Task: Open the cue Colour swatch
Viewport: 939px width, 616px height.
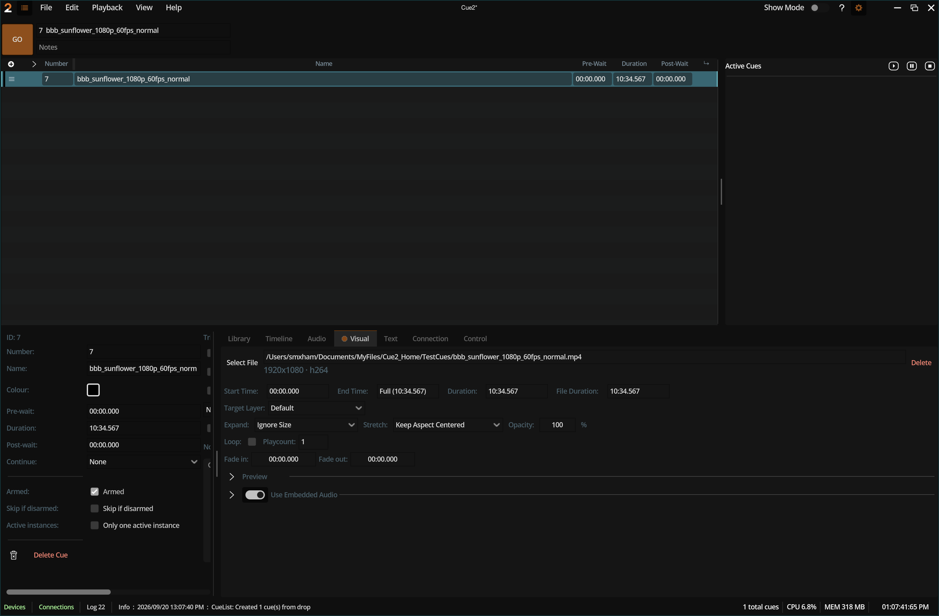Action: 93,390
